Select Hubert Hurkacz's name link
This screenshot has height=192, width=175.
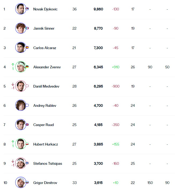pos(46,144)
